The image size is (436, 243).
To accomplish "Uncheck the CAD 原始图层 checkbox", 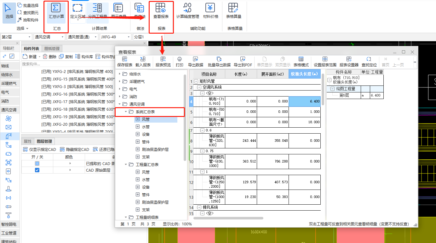I will (x=37, y=170).
